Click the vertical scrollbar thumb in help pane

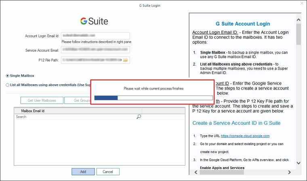(x=299, y=34)
